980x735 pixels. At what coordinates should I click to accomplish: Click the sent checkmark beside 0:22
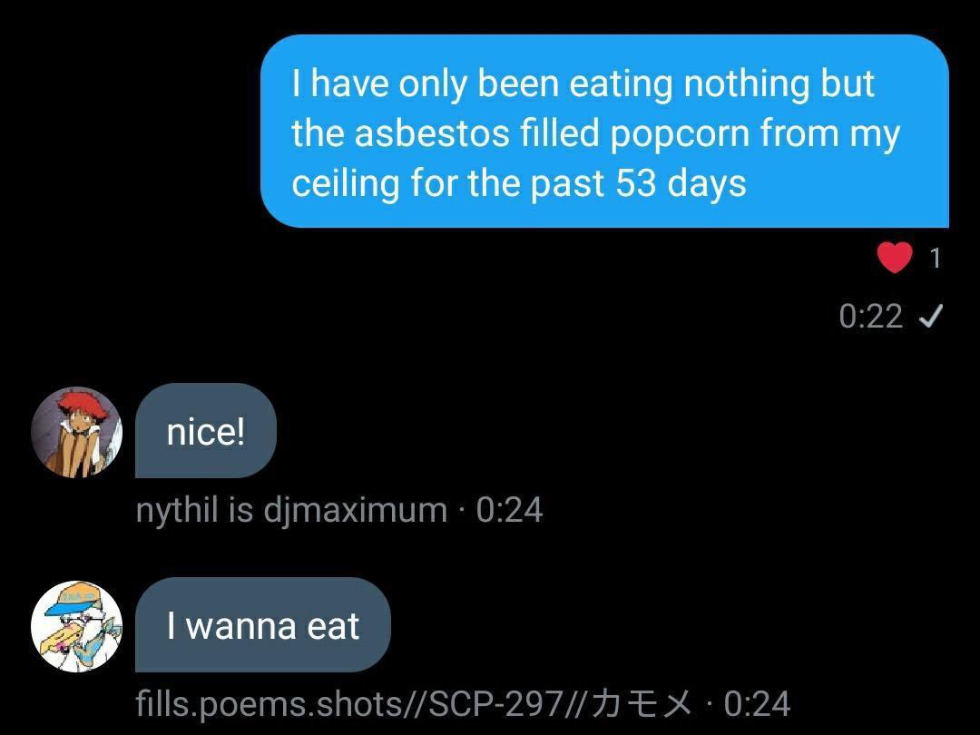point(930,317)
